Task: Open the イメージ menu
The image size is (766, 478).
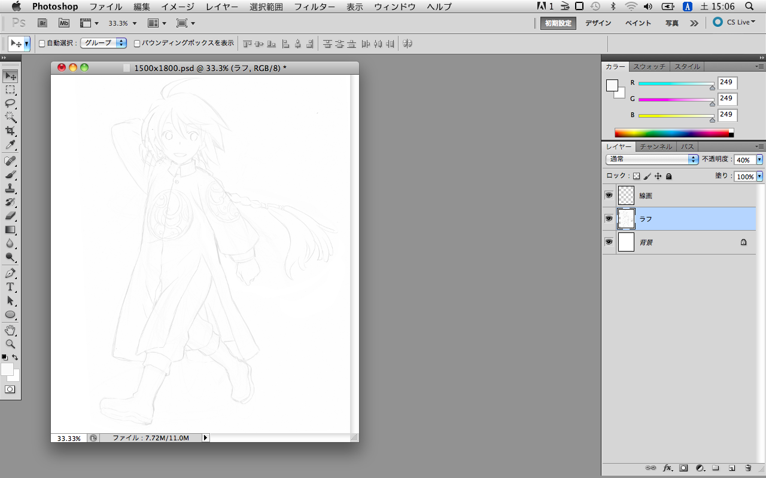Action: tap(178, 7)
